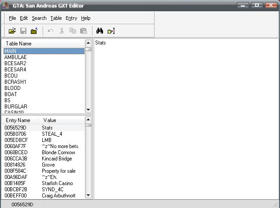The image size is (280, 208).
Task: Select entry 005EDBCF LMB
Action: coord(44,140)
